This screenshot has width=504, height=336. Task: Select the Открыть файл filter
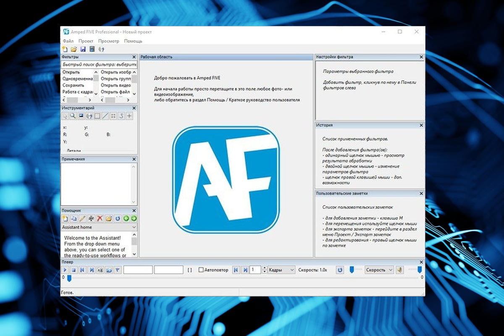tap(116, 92)
